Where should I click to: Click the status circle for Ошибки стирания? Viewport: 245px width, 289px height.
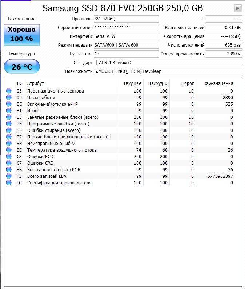pos(9,130)
